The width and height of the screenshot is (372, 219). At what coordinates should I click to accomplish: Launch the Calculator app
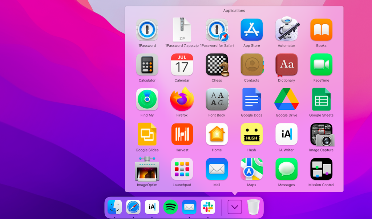coord(147,65)
